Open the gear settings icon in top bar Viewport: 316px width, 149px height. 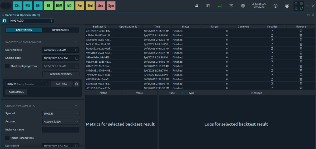pos(243,6)
